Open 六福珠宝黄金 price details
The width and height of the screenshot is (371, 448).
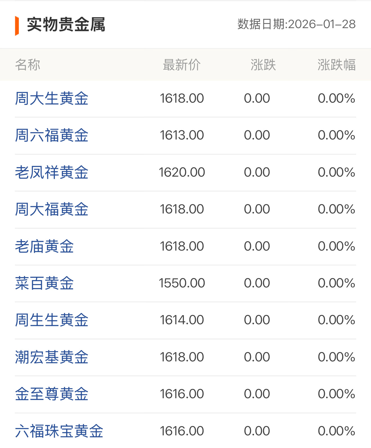point(59,430)
